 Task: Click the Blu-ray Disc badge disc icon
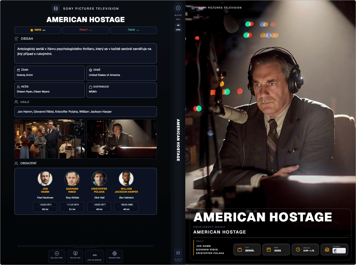57,253
